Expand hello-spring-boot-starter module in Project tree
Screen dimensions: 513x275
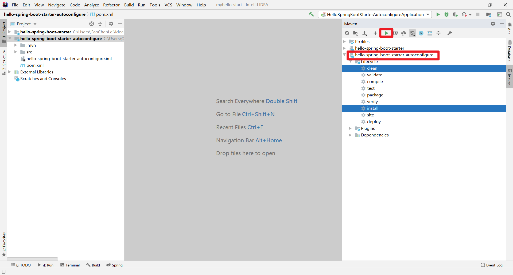[x=10, y=32]
